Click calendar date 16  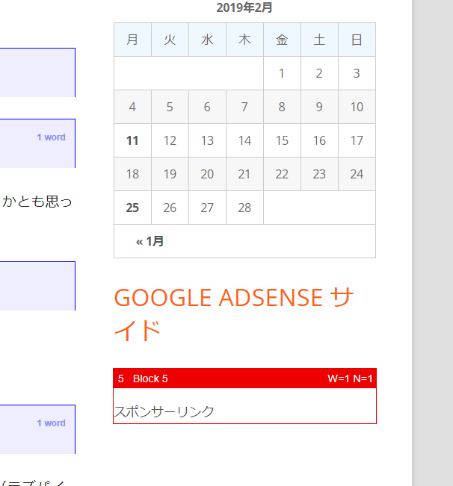click(319, 140)
